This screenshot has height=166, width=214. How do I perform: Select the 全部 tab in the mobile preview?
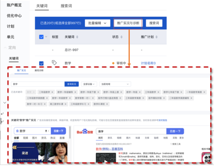point(16,138)
